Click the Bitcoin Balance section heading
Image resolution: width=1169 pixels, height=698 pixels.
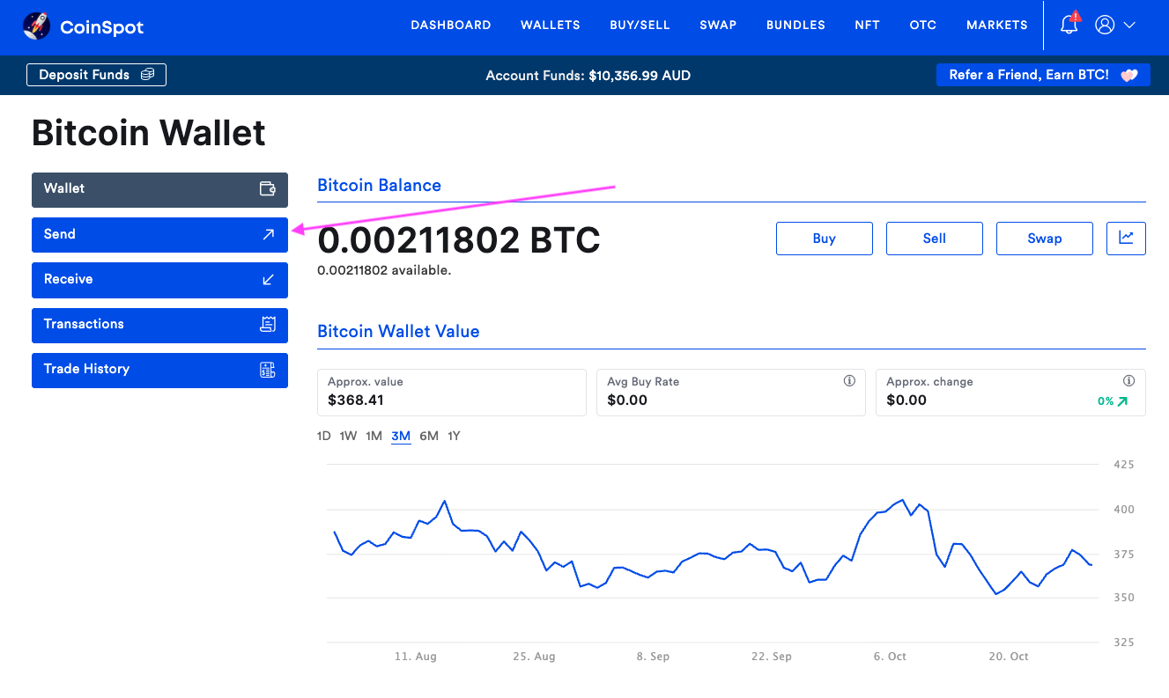[379, 185]
